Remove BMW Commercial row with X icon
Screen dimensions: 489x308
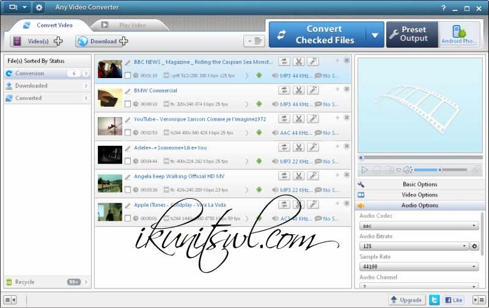tap(347, 89)
